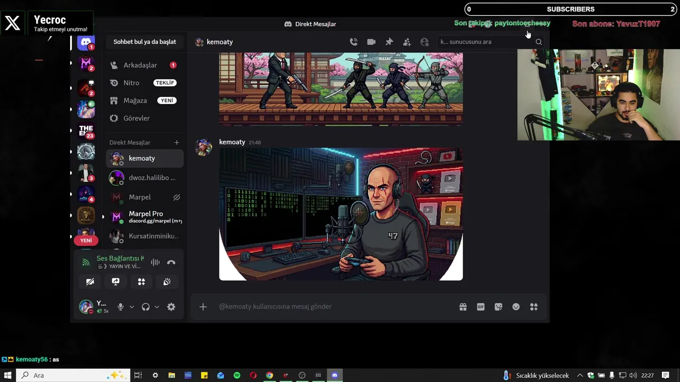This screenshot has width=680, height=382.
Task: Open the Arkadaşlar (Friends) page
Action: [144, 65]
